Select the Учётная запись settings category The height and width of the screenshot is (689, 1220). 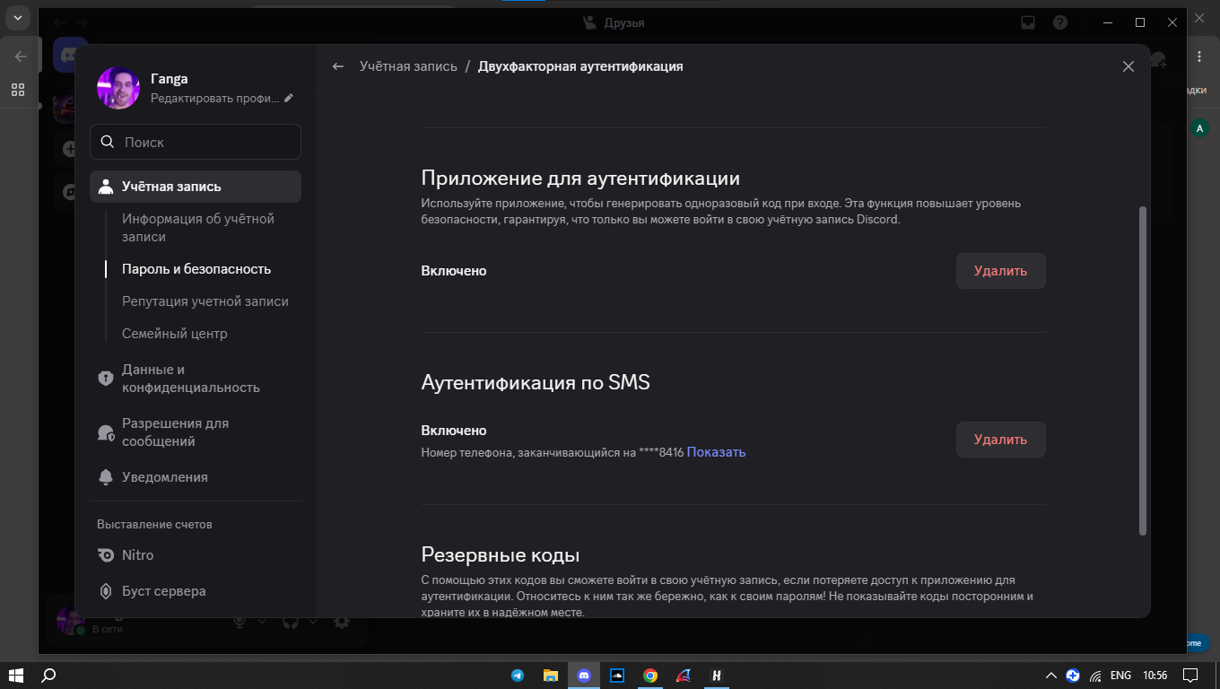[196, 187]
